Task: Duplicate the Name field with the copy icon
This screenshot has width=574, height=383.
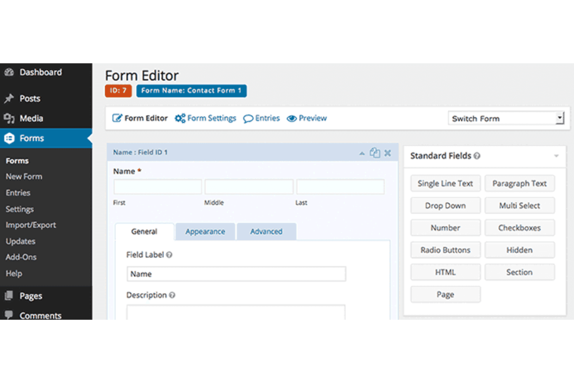Action: click(375, 153)
